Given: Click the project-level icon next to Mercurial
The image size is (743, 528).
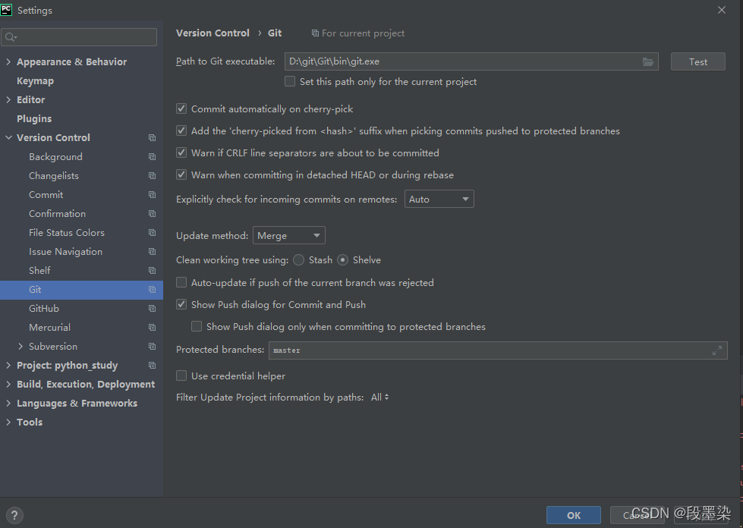Looking at the screenshot, I should [152, 327].
